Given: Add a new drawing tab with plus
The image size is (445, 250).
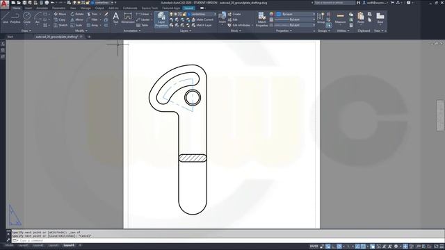Looking at the screenshot, I should pos(89,37).
